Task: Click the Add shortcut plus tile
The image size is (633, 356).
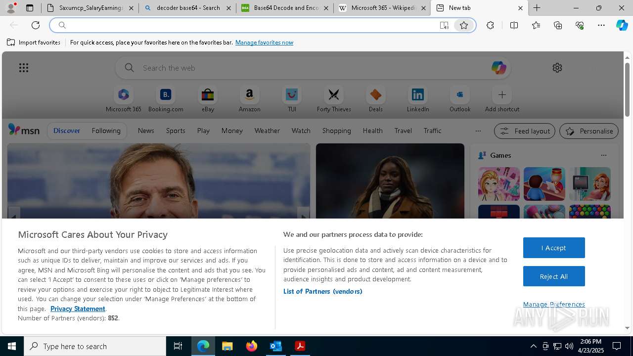Action: click(x=502, y=99)
